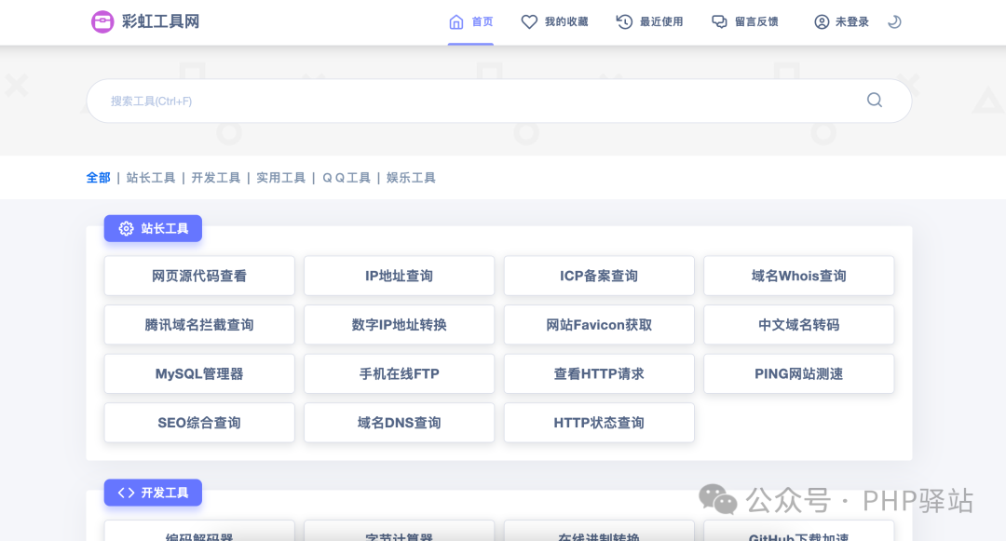The height and width of the screenshot is (541, 1006).
Task: Click the magnifier icon in the search bar
Action: pos(874,100)
